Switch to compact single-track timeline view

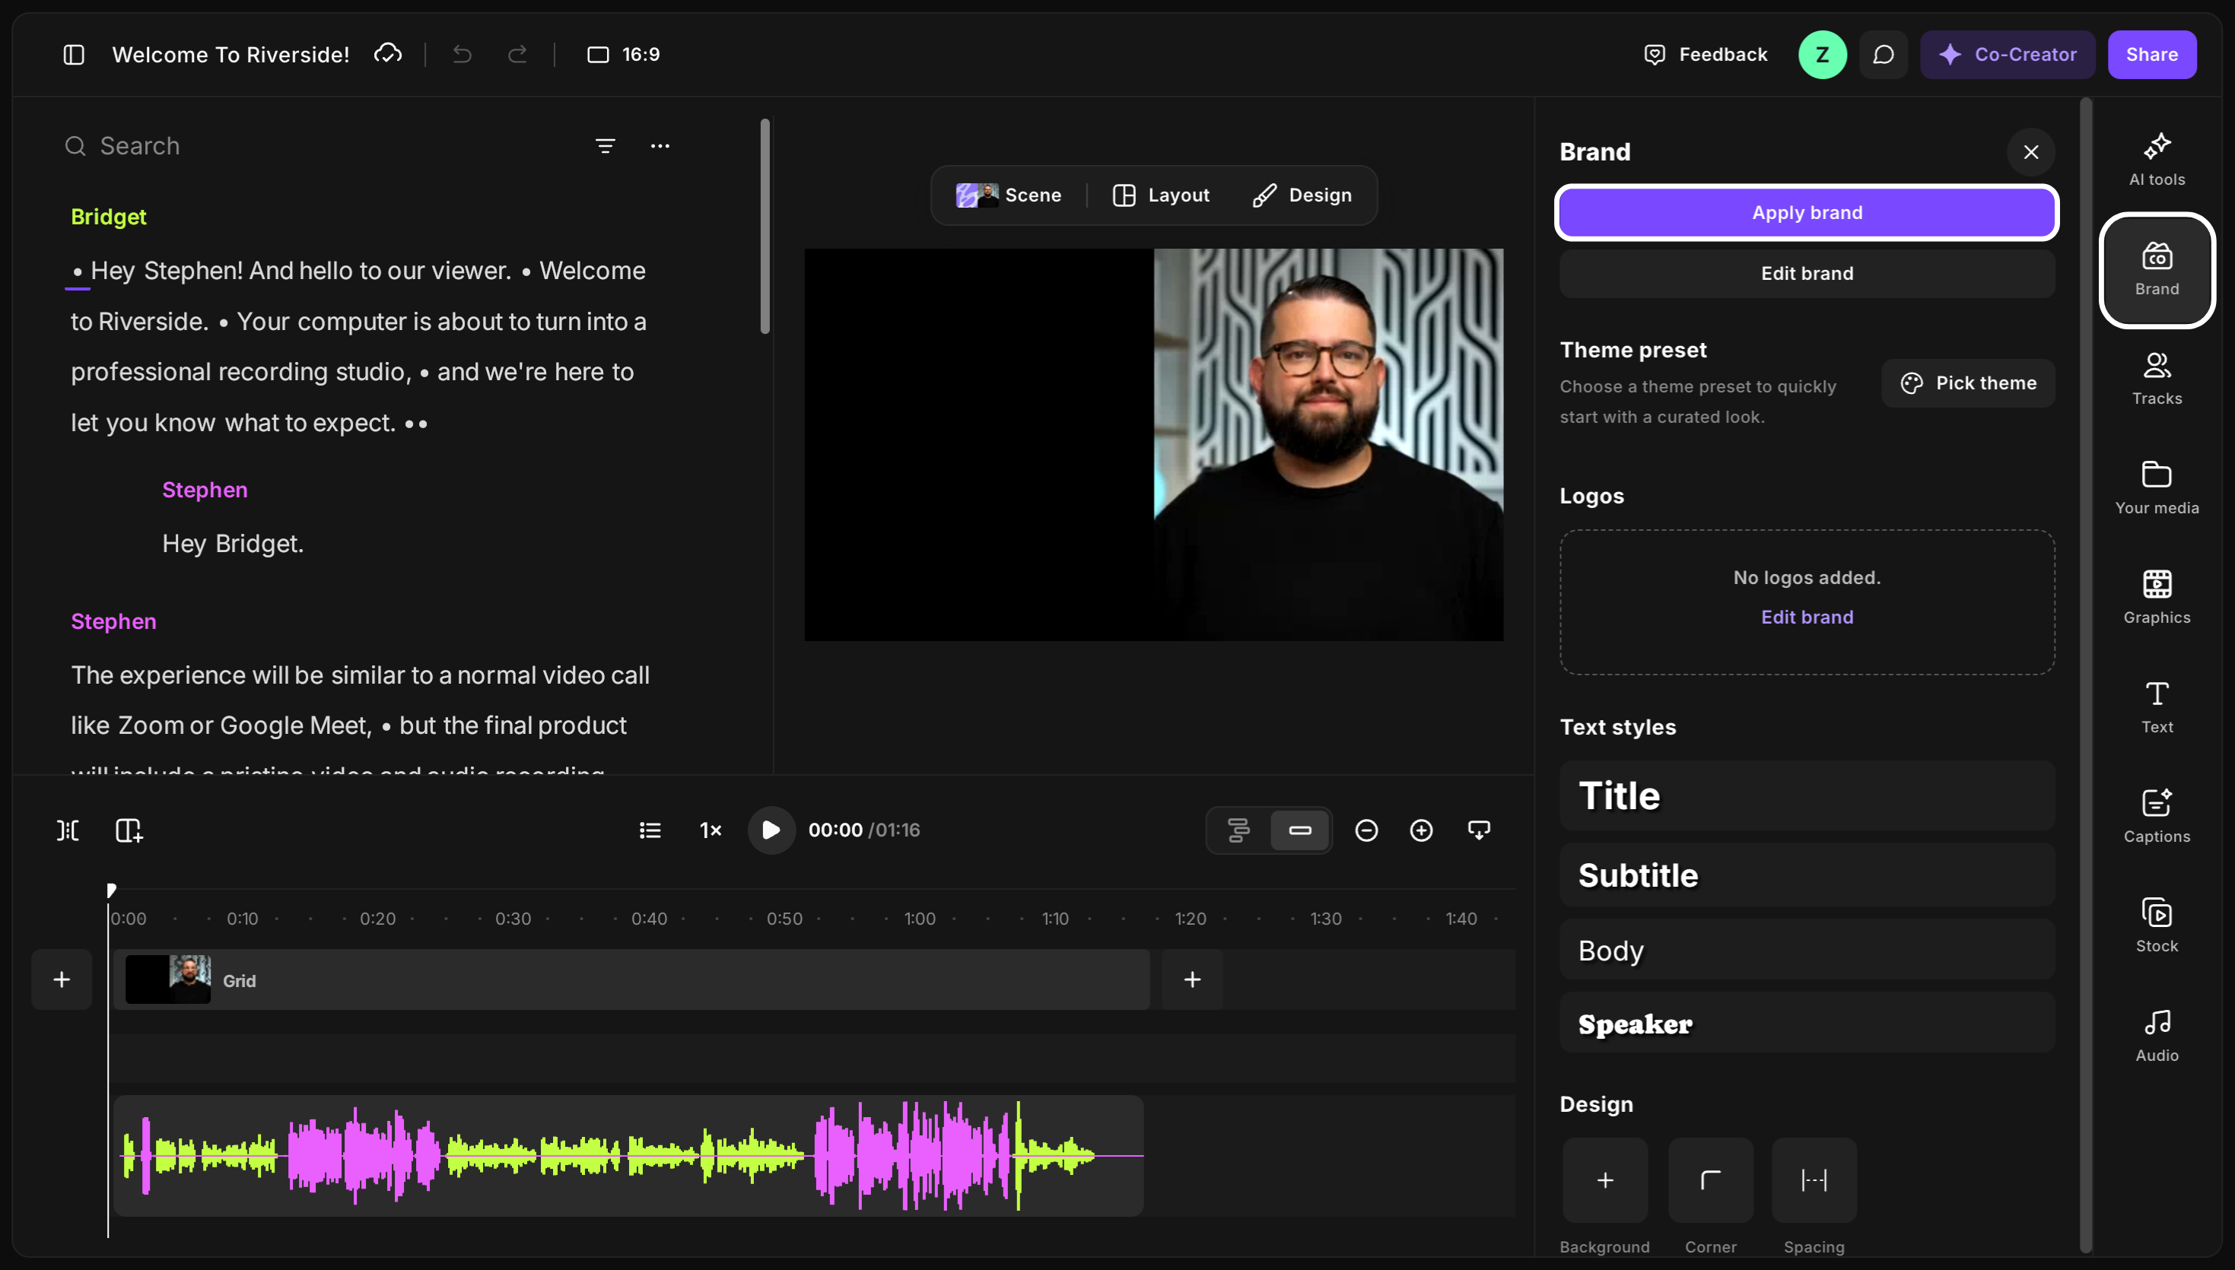coord(1300,830)
